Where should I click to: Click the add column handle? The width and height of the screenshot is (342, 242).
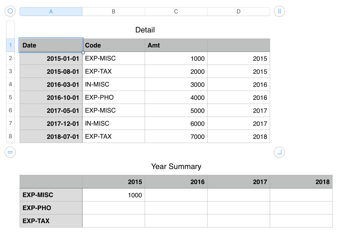pyautogui.click(x=279, y=11)
